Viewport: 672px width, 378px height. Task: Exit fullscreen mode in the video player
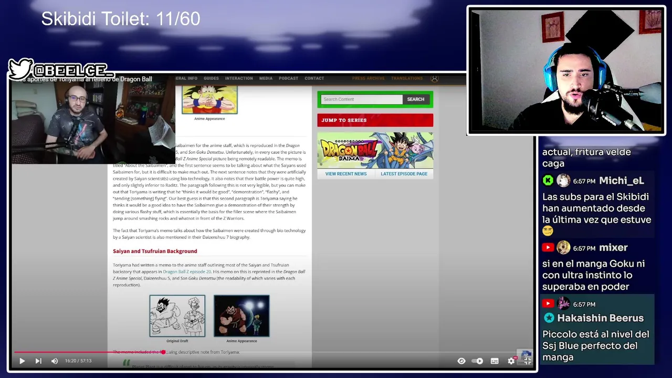click(x=528, y=361)
